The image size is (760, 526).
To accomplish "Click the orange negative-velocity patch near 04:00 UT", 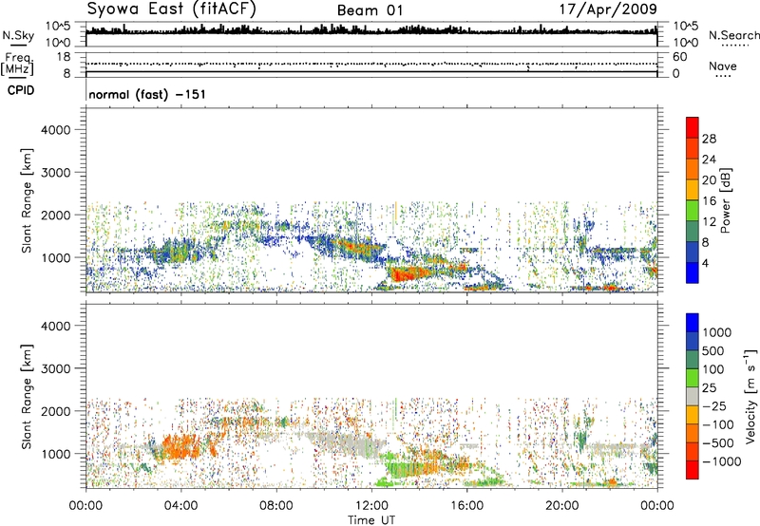I will coord(180,446).
